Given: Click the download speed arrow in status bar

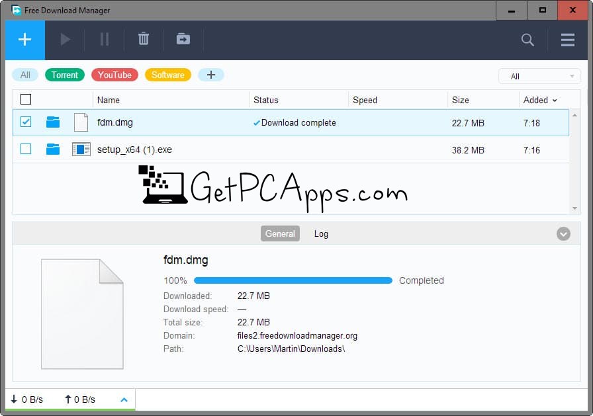Looking at the screenshot, I should (x=14, y=399).
